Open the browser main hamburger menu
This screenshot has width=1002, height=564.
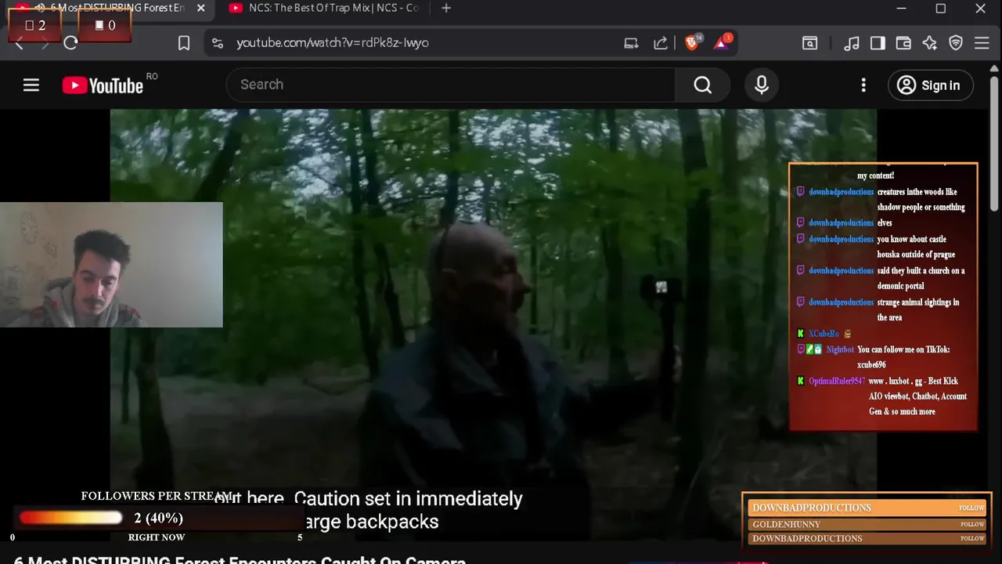click(982, 43)
